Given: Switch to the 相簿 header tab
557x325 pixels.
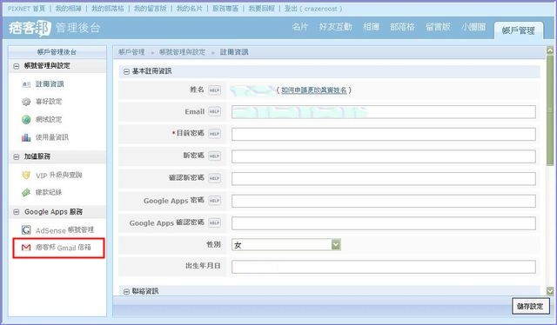Looking at the screenshot, I should (372, 27).
